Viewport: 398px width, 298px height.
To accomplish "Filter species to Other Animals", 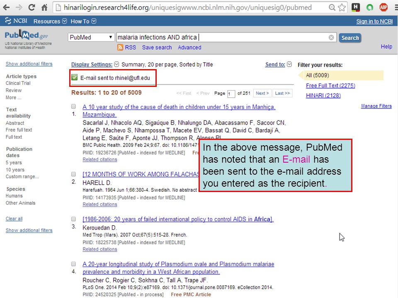I will [x=20, y=203].
